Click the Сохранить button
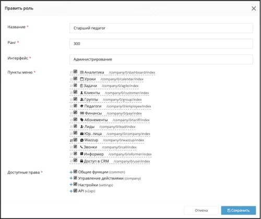This screenshot has width=261, height=219. 239,210
